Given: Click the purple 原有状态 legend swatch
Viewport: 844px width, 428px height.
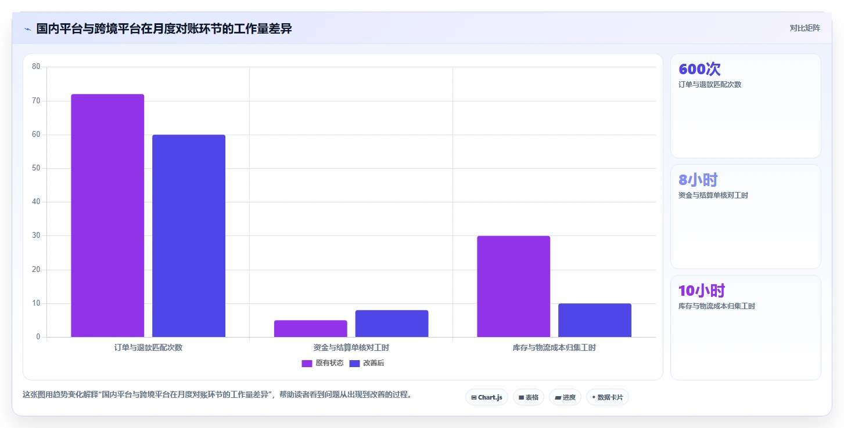Looking at the screenshot, I should click(307, 364).
